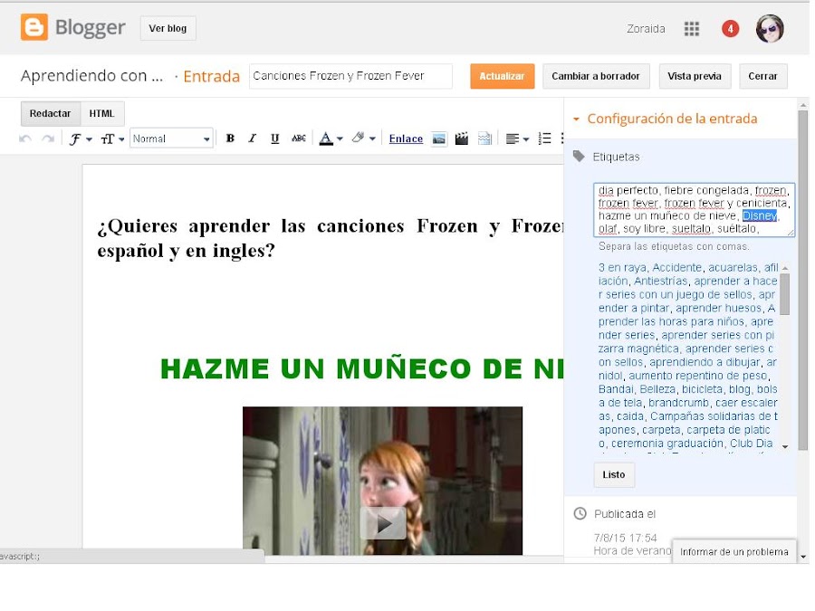Click the Entrada breadcrumb text
The height and width of the screenshot is (611, 815).
click(212, 76)
